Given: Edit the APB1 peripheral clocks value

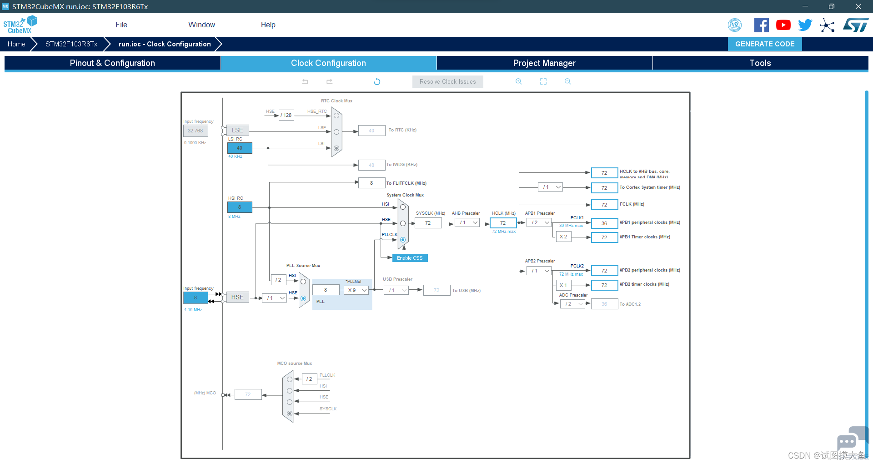Looking at the screenshot, I should pos(604,223).
